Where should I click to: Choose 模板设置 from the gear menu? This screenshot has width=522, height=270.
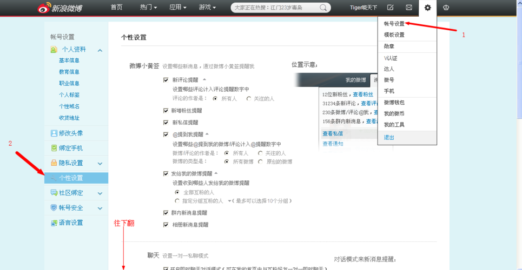(x=394, y=35)
